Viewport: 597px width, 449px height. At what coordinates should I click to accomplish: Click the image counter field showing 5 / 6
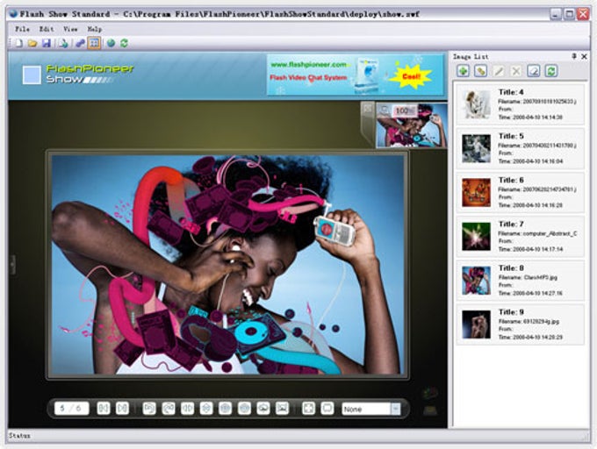point(71,408)
